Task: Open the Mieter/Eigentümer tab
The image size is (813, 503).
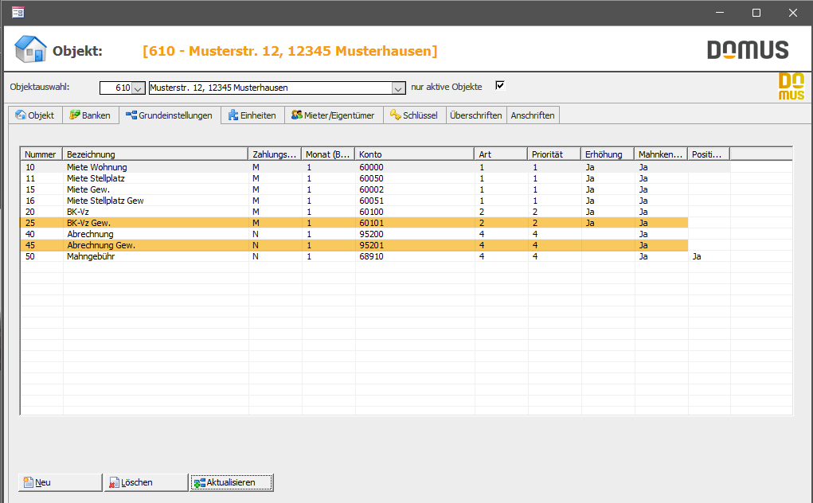Action: click(334, 115)
